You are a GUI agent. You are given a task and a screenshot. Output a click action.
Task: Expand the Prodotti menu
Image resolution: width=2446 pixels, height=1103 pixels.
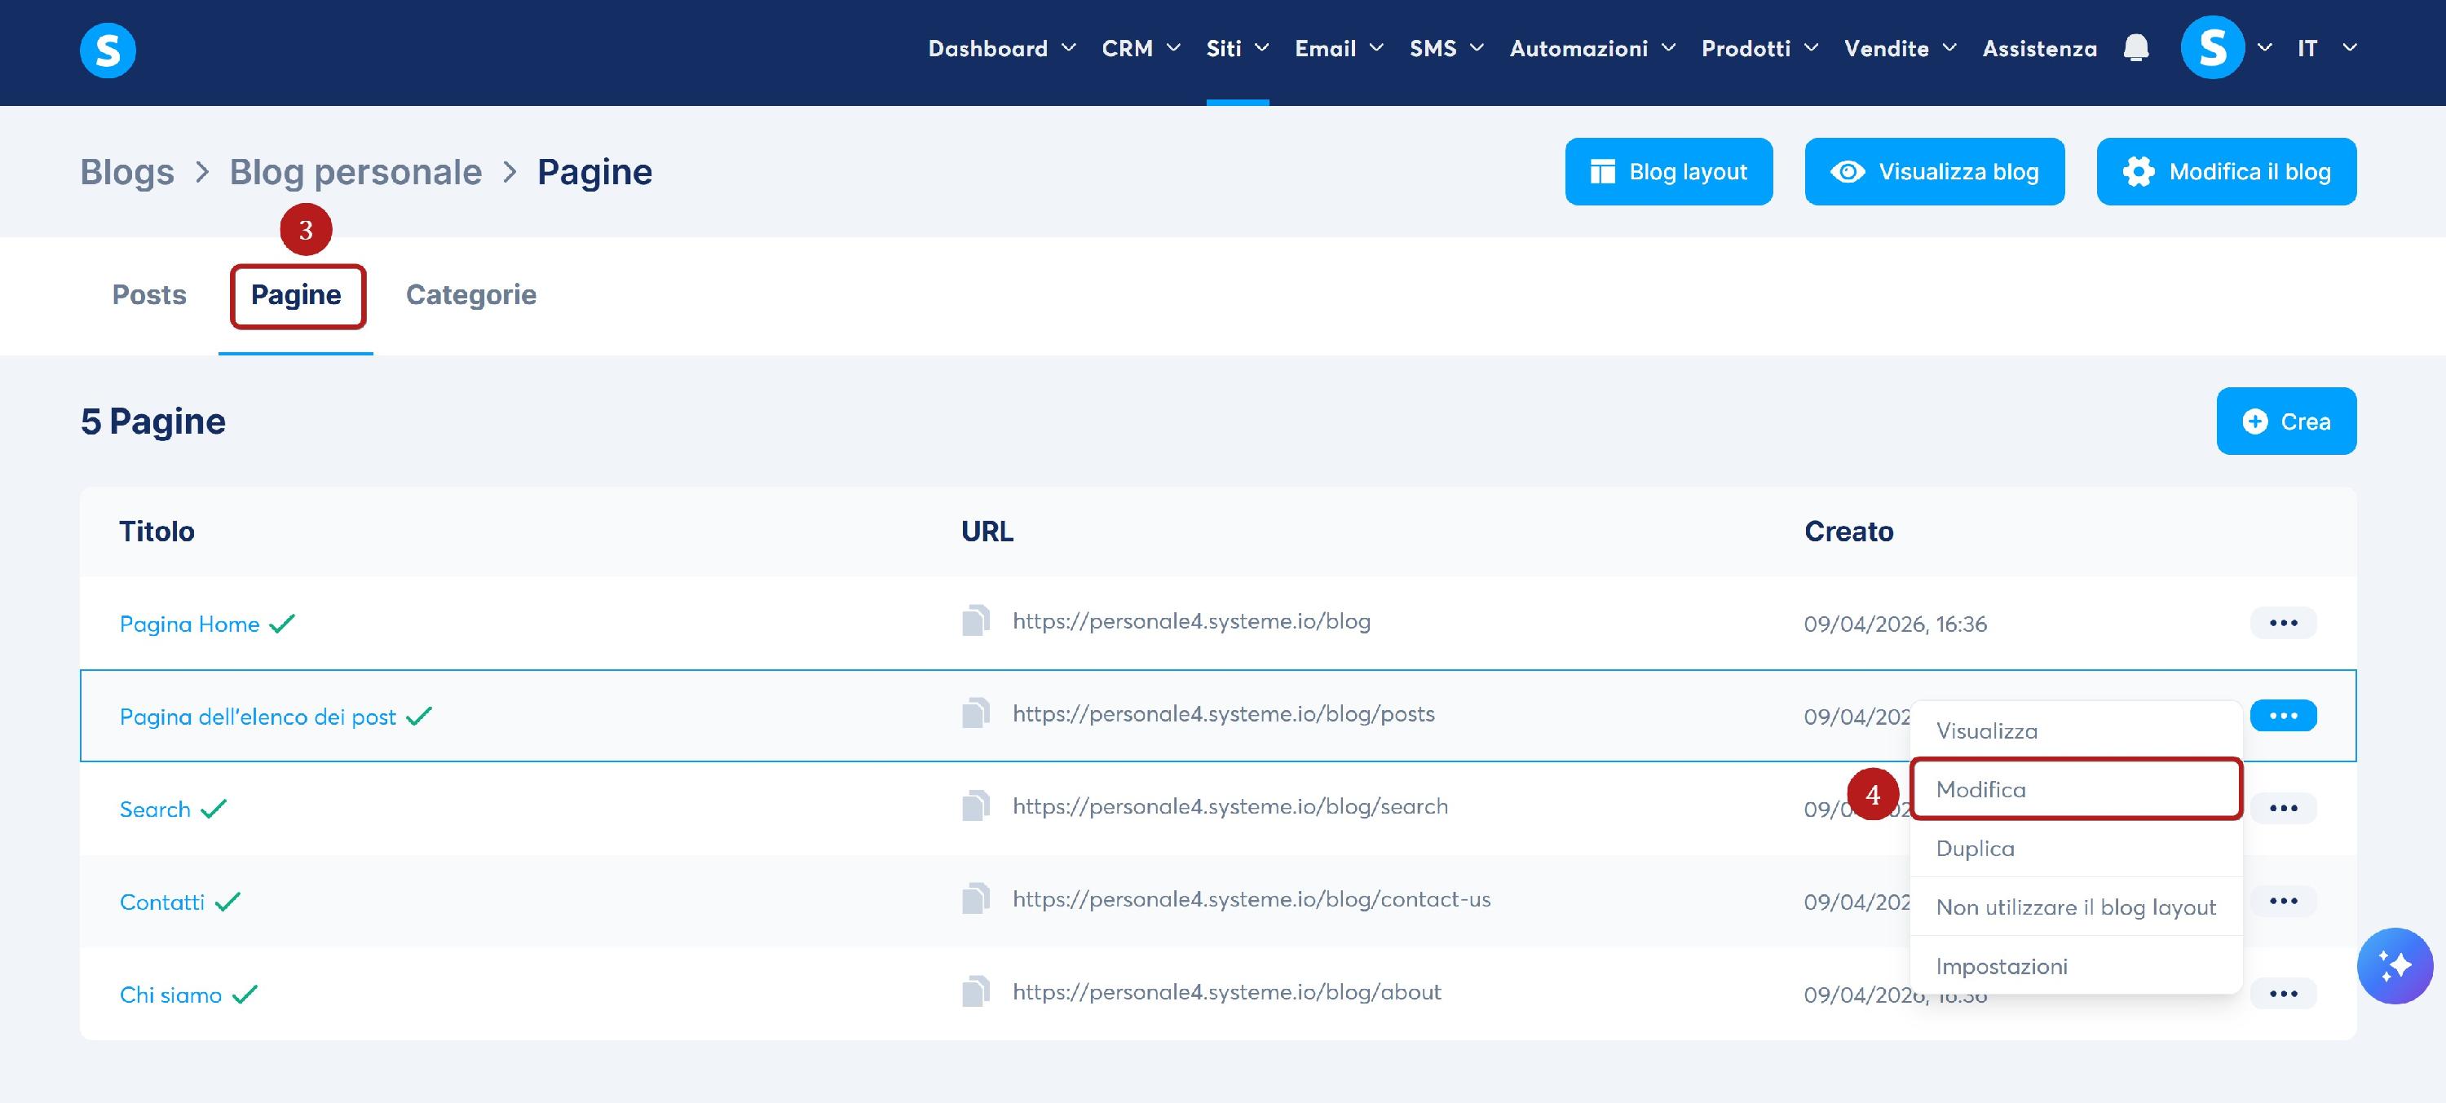pyautogui.click(x=1759, y=48)
